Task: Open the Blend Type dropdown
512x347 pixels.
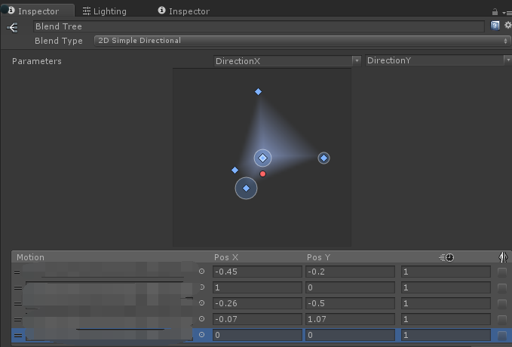Action: 302,41
